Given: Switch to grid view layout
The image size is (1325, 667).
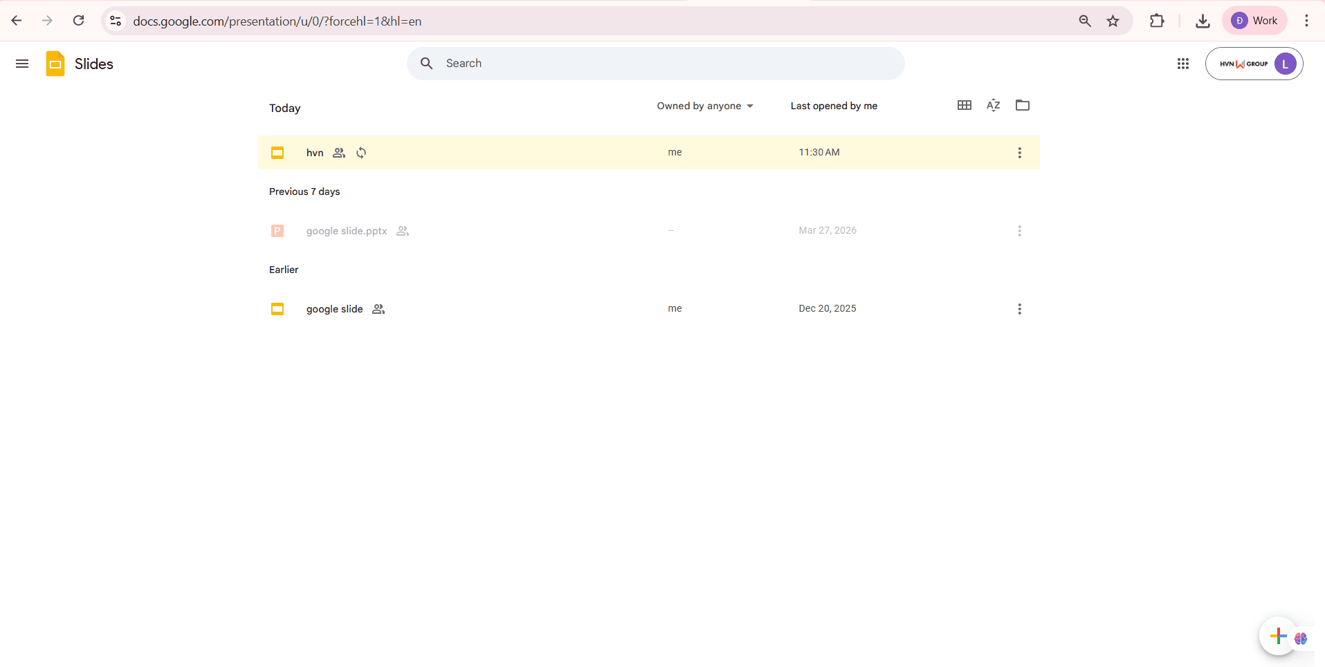Looking at the screenshot, I should (964, 105).
